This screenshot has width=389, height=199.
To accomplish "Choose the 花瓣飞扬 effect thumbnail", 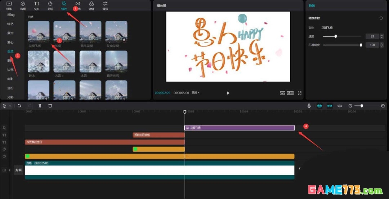I will 39,32.
